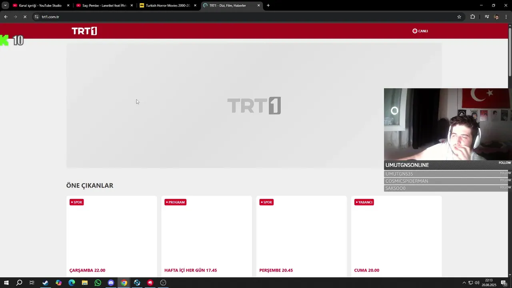Image resolution: width=512 pixels, height=288 pixels.
Task: Open Steam from the taskbar
Action: (45, 283)
